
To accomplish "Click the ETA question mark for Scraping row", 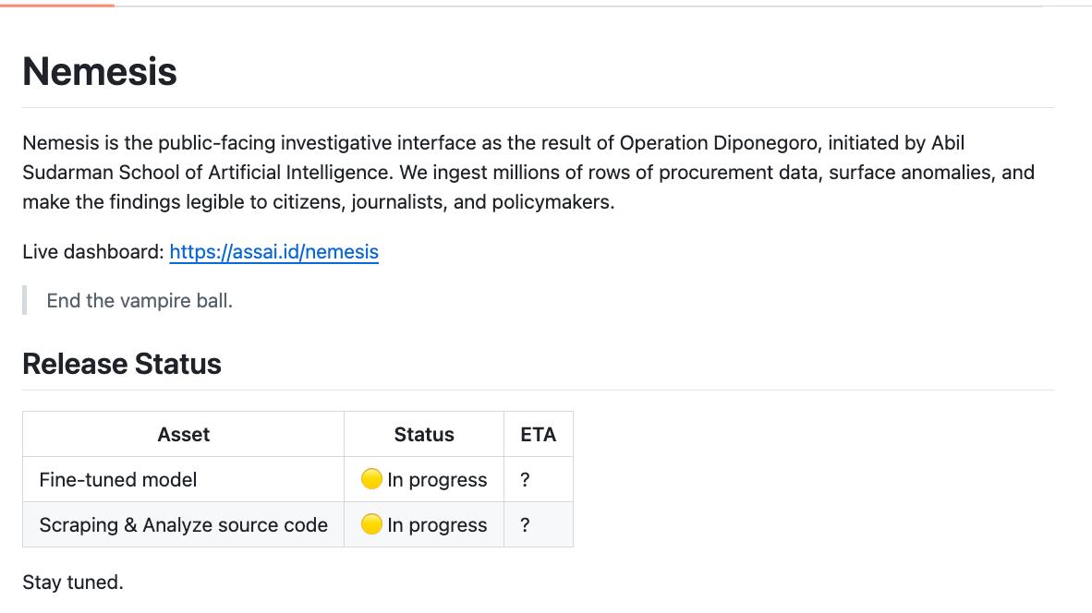I will 525,525.
